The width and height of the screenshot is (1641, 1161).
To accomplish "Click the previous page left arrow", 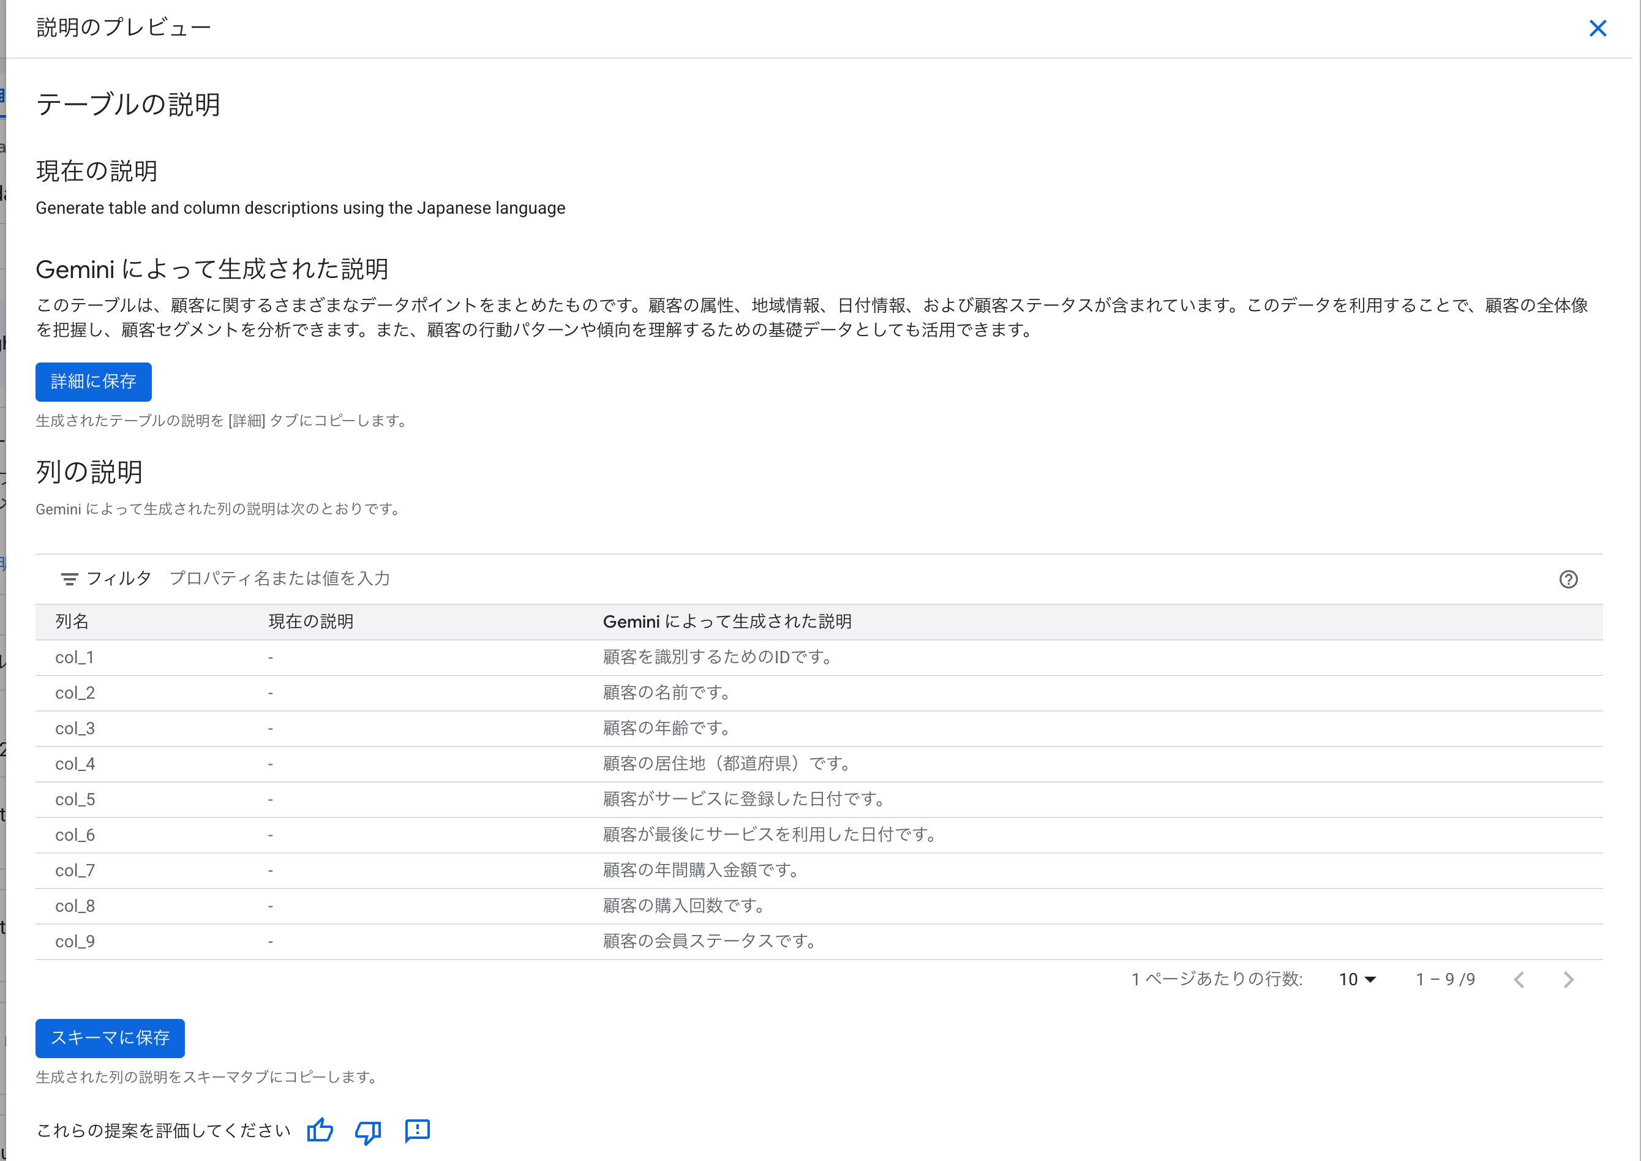I will (1520, 979).
